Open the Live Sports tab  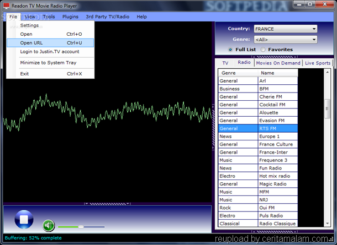(317, 63)
